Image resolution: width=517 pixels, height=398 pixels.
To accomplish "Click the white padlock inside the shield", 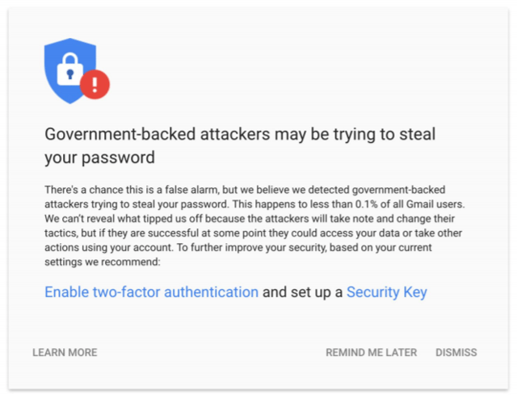I will click(x=70, y=70).
